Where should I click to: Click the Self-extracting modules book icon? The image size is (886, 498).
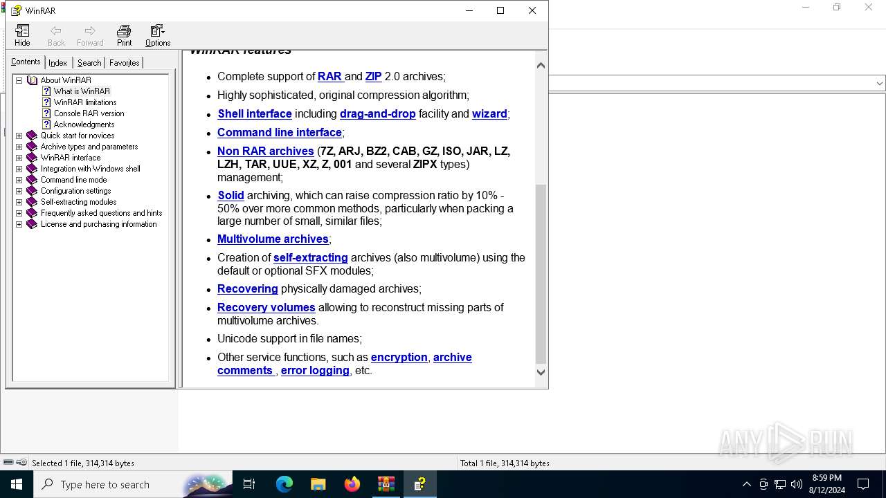pyautogui.click(x=32, y=202)
